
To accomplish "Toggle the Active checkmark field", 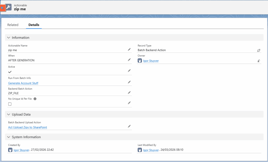I will (10, 72).
